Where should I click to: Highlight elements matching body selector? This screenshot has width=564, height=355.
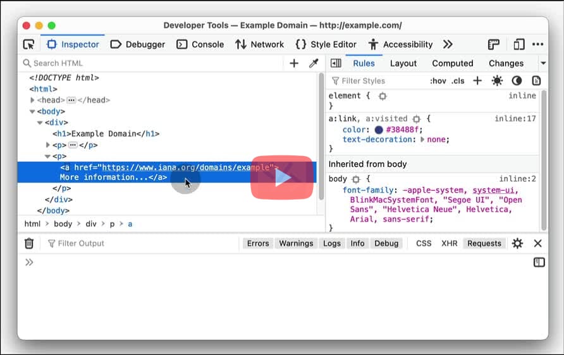356,179
